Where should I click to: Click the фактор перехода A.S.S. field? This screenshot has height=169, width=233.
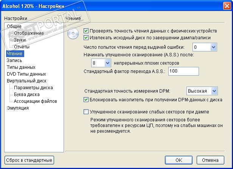(183, 71)
